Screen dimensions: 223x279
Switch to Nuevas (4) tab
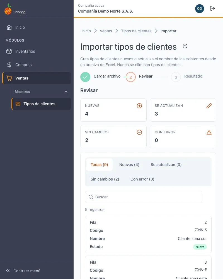[x=129, y=165]
